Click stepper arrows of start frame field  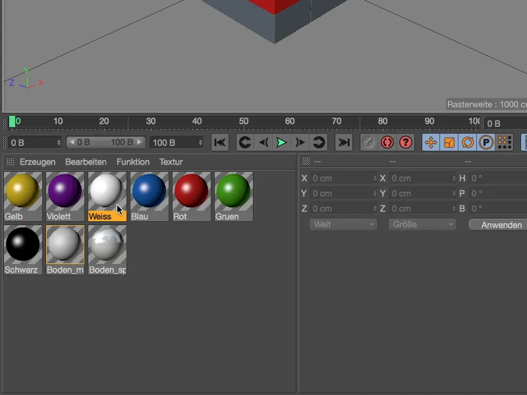click(x=59, y=143)
